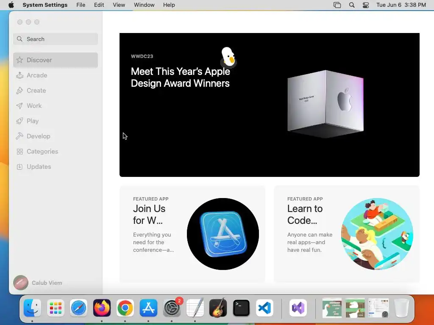Click the Swift Playgrounds illustration circle

[377, 234]
